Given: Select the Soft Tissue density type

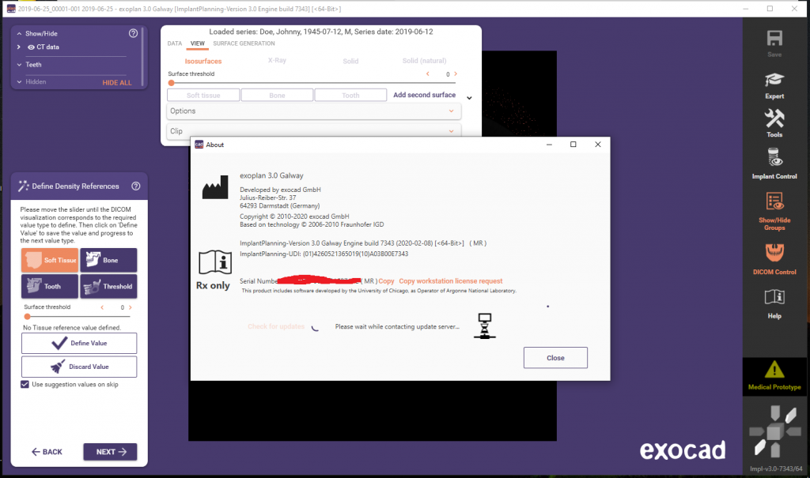Looking at the screenshot, I should [50, 260].
